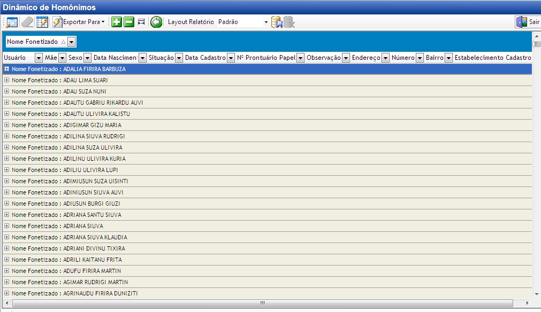Expand the AGIMAR RUDRIGI MARTIN group
541x312 pixels.
tap(6, 282)
